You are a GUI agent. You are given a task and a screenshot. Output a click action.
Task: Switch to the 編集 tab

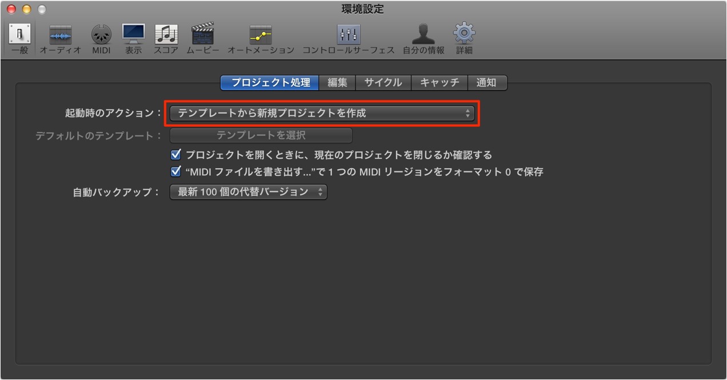pos(337,82)
